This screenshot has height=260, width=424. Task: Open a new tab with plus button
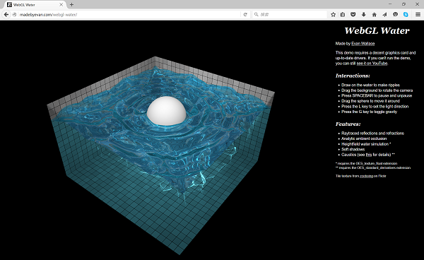tap(71, 5)
